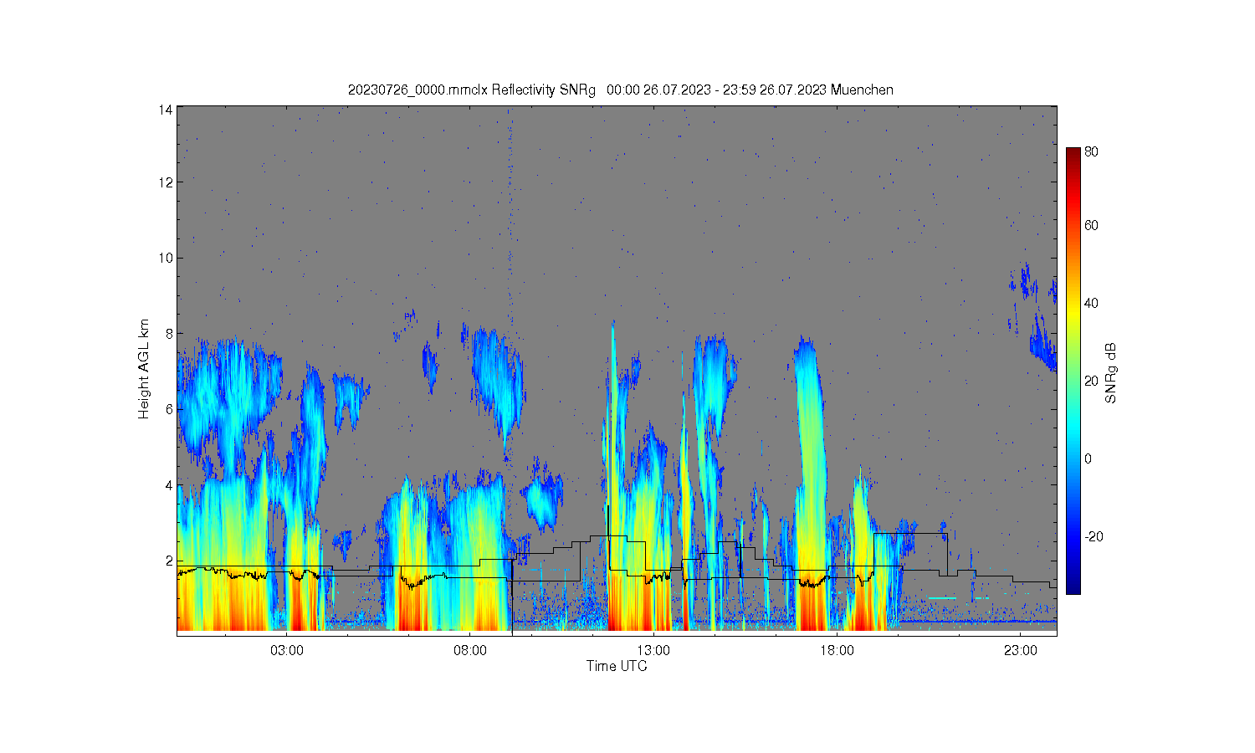The image size is (1255, 753).
Task: Click the 14 km height tick label
Action: click(166, 110)
